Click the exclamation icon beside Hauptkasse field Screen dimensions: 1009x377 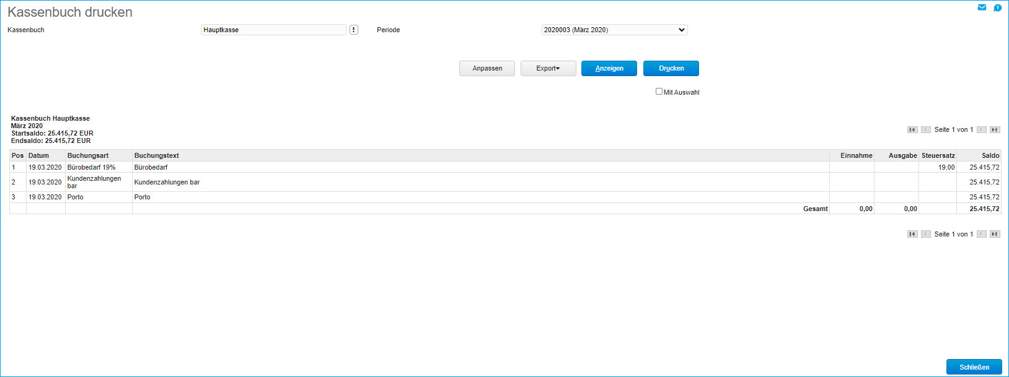[x=354, y=30]
